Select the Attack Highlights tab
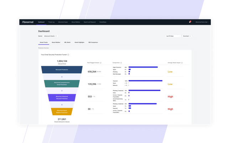The width and height of the screenshot is (228, 143). [79, 42]
